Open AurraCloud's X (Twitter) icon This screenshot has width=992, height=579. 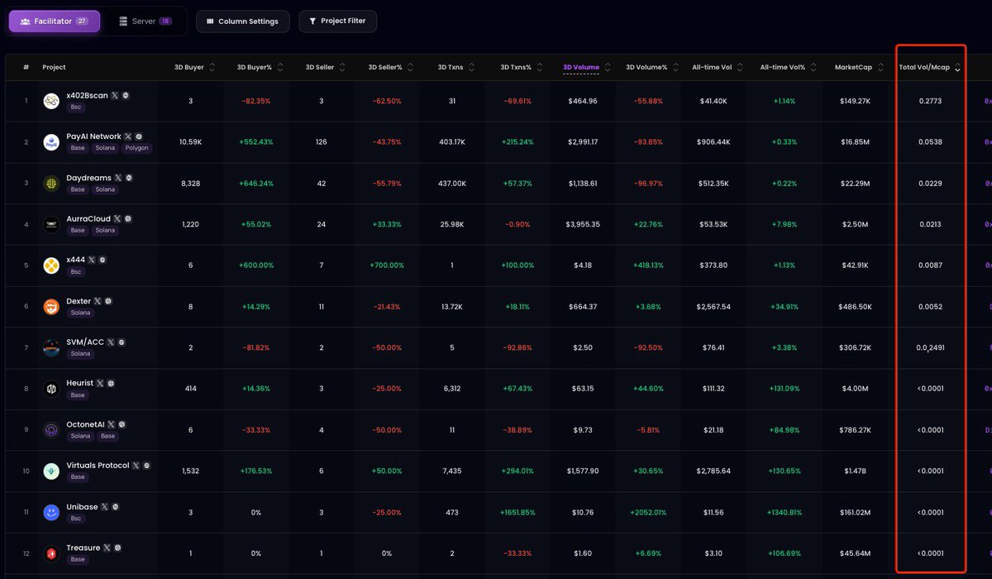click(x=117, y=219)
